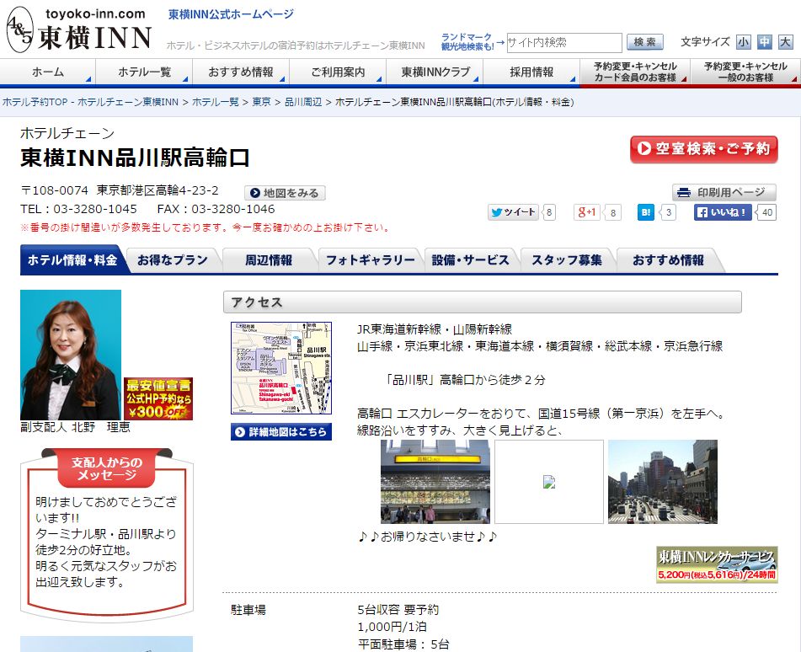Click the JR東海道新幹線・山陽新幹線 line text

[435, 329]
